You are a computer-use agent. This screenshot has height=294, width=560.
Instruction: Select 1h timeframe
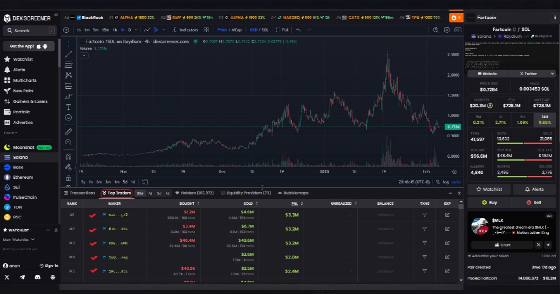(x=115, y=30)
